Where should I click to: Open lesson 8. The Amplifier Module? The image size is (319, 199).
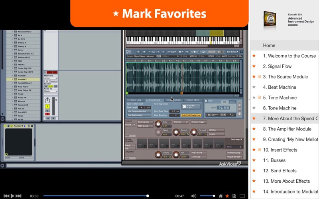(285, 129)
